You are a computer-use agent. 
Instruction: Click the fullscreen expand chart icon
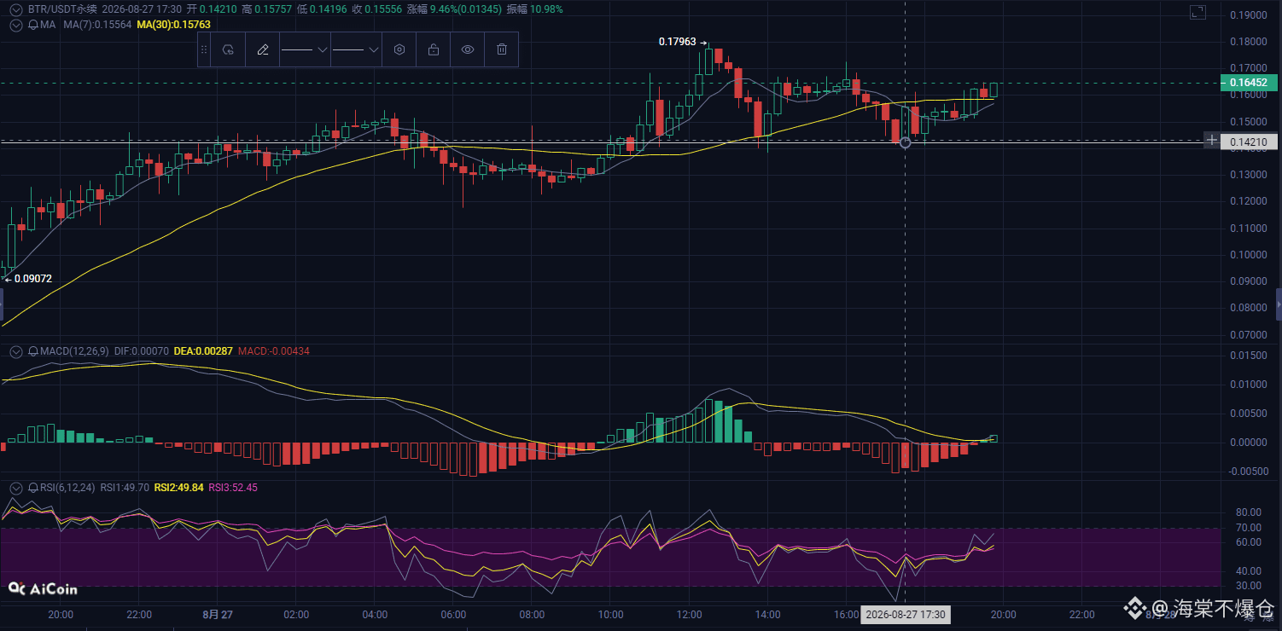pyautogui.click(x=1198, y=12)
